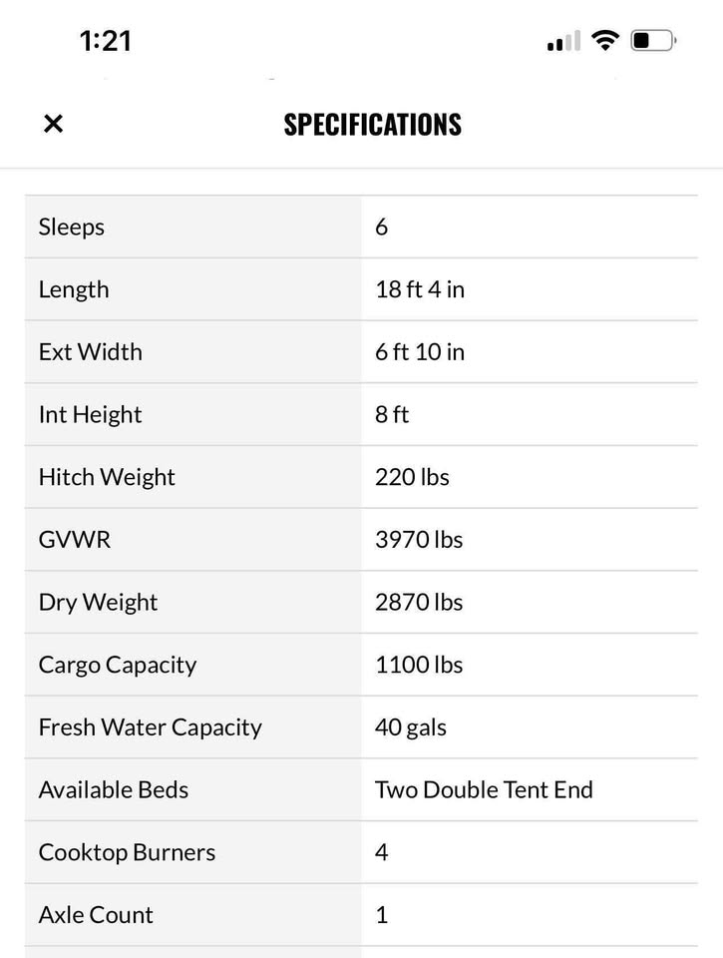This screenshot has width=723, height=958.
Task: Tap the battery indicator icon
Action: pyautogui.click(x=653, y=40)
